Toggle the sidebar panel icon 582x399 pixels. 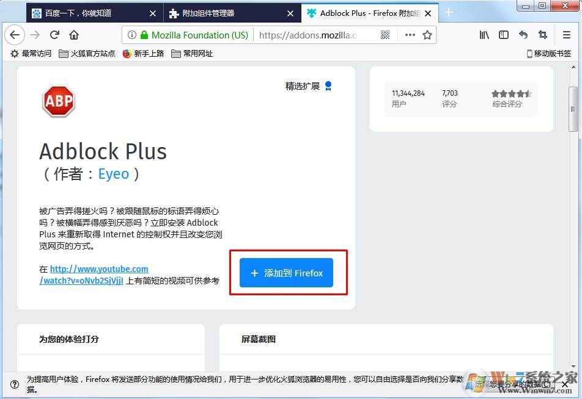click(x=504, y=35)
